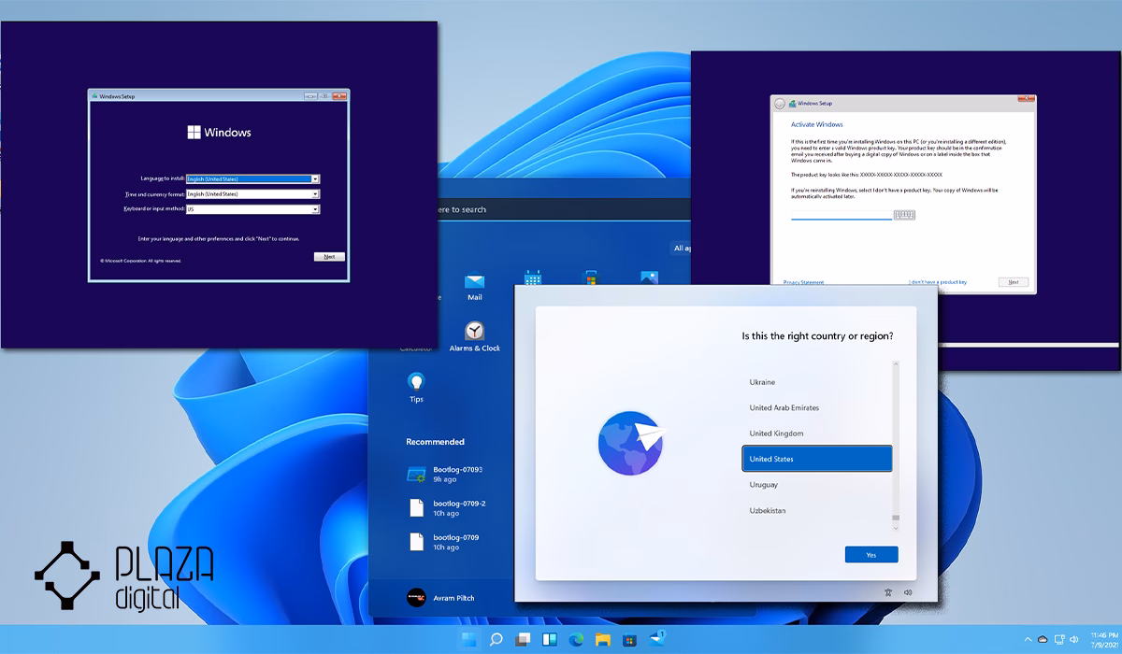The width and height of the screenshot is (1122, 654).
Task: Click the country list scrollbar
Action: [896, 447]
